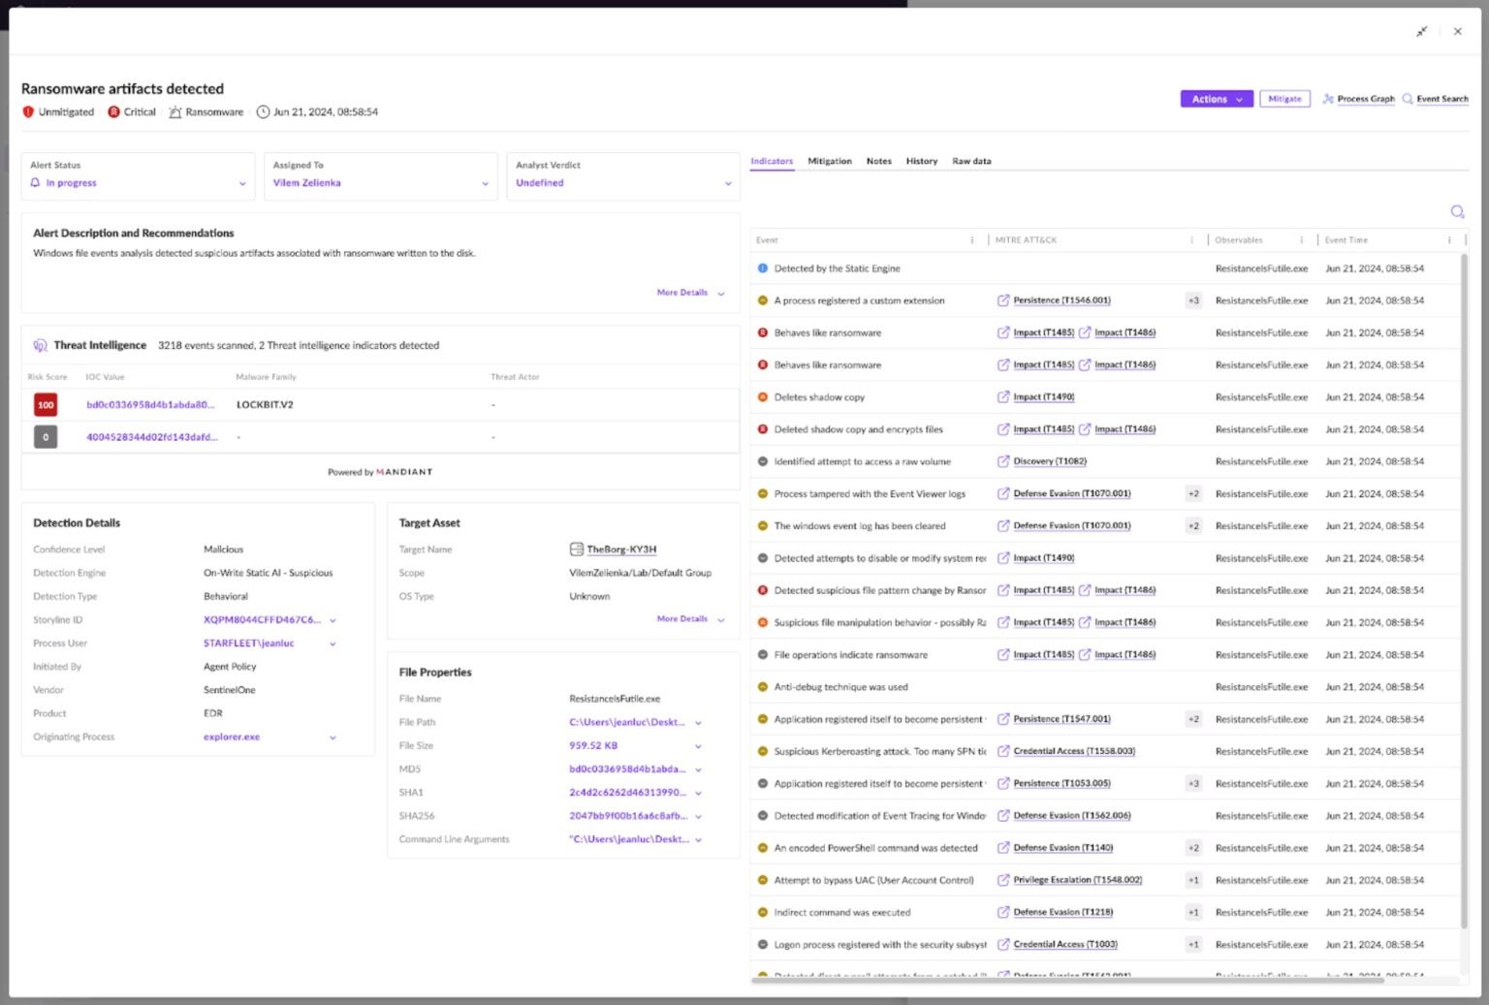
Task: Expand the Alert Status dropdown
Action: tap(241, 182)
